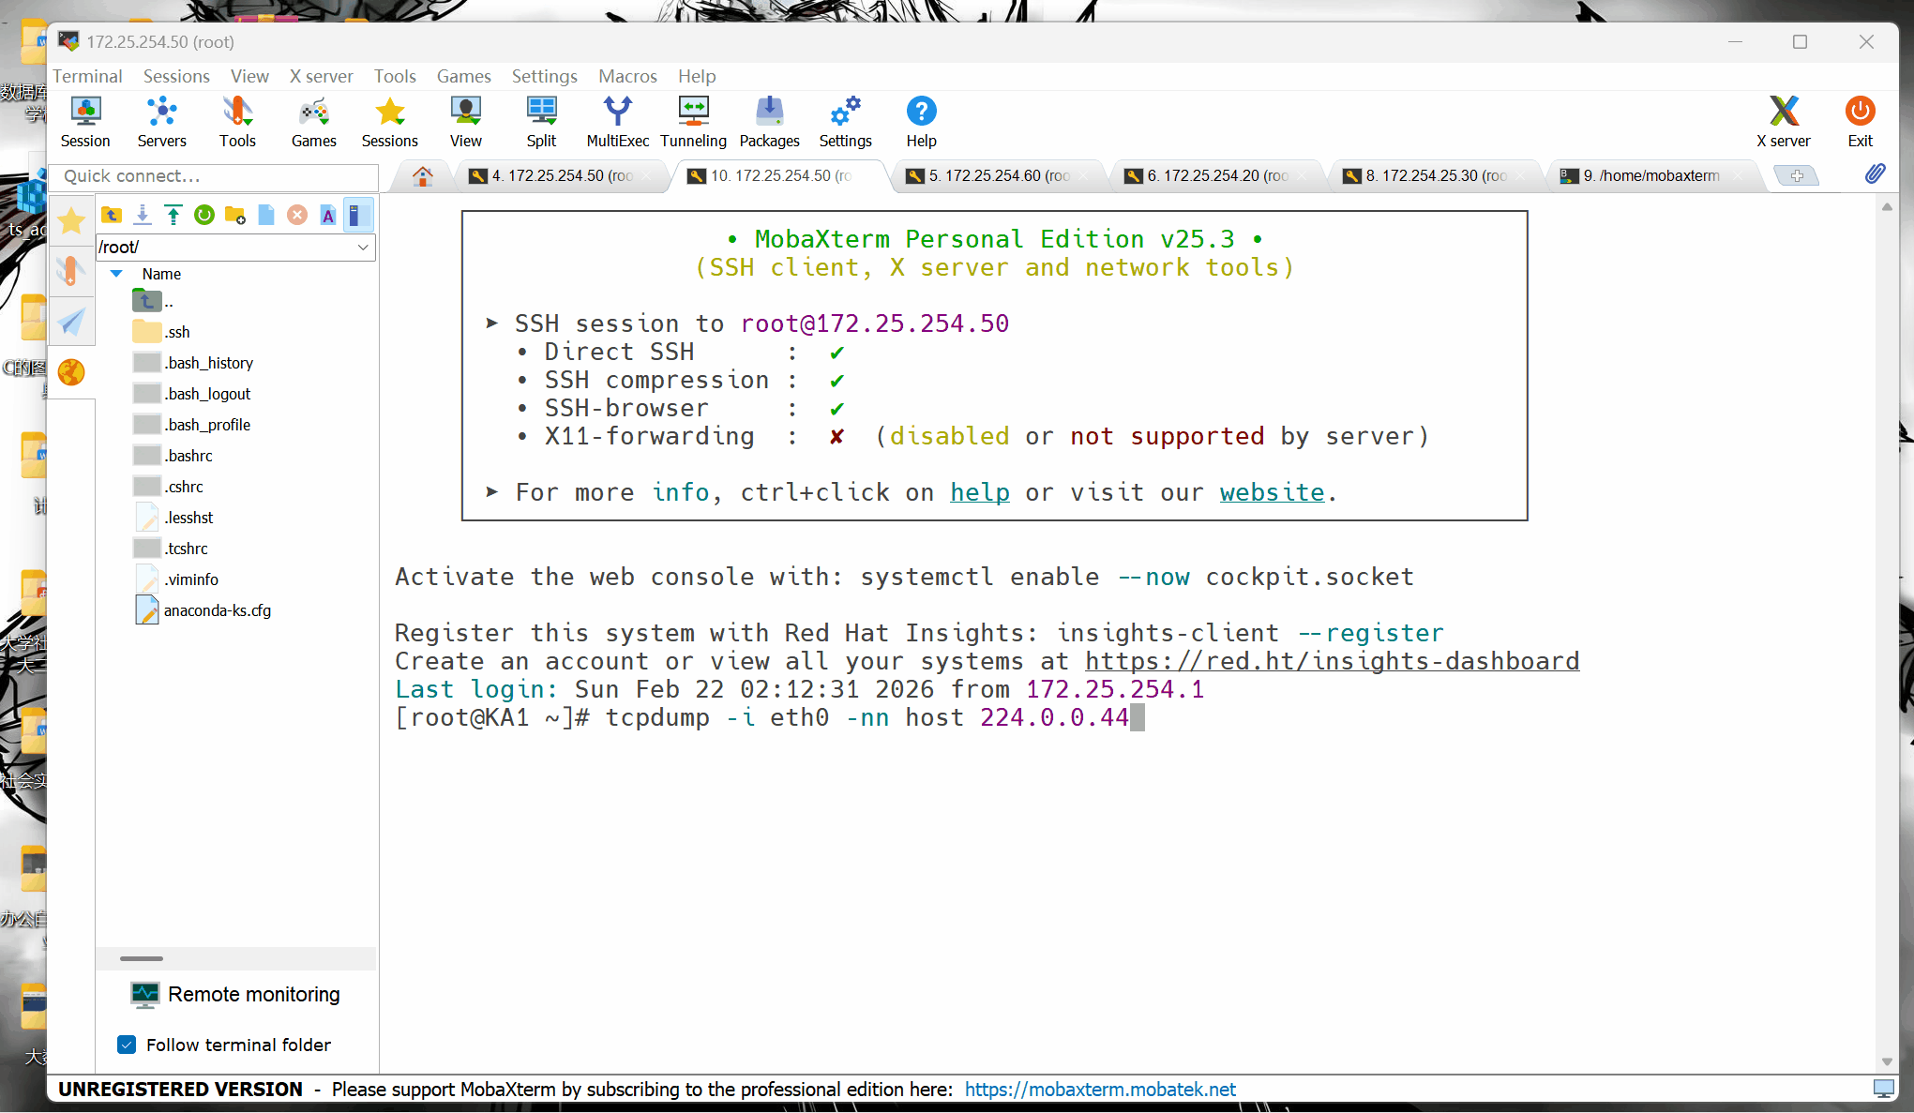Toggle the favorites star sidebar tab

pos(71,221)
